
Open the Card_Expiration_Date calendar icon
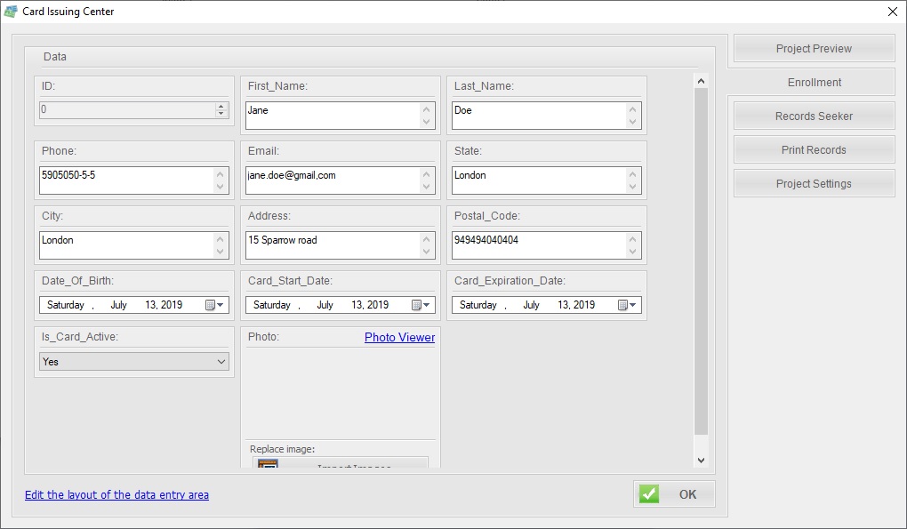pos(623,304)
